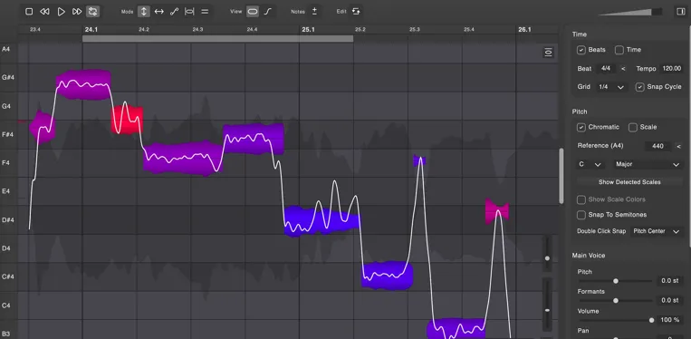Select the vertical pitch mode tool
Image resolution: width=691 pixels, height=339 pixels.
pyautogui.click(x=144, y=12)
